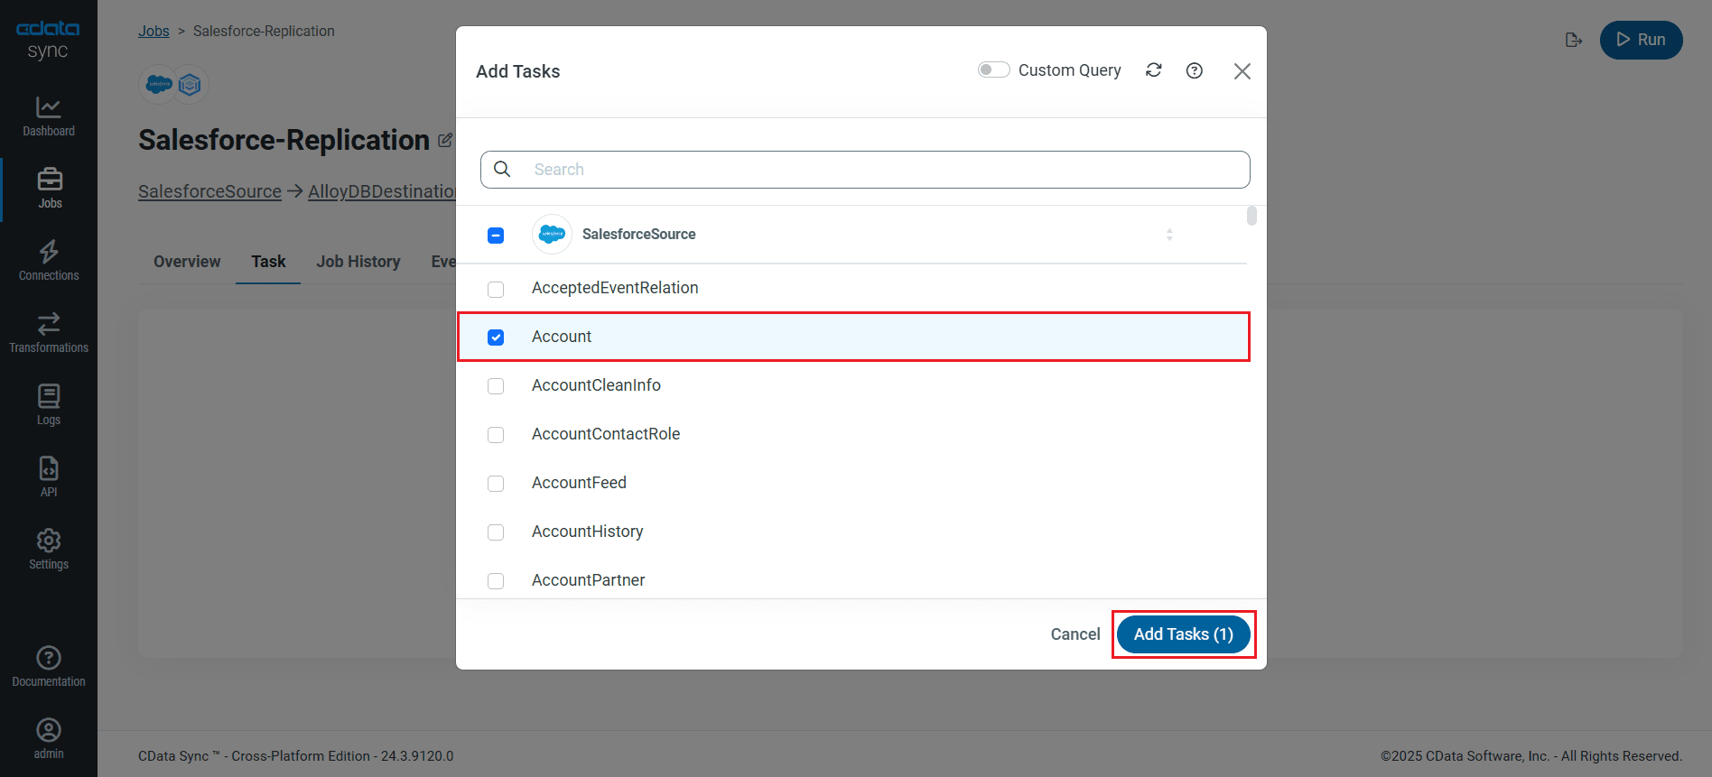Click the Add Tasks (1) button
Image resolution: width=1712 pixels, height=777 pixels.
pos(1183,634)
